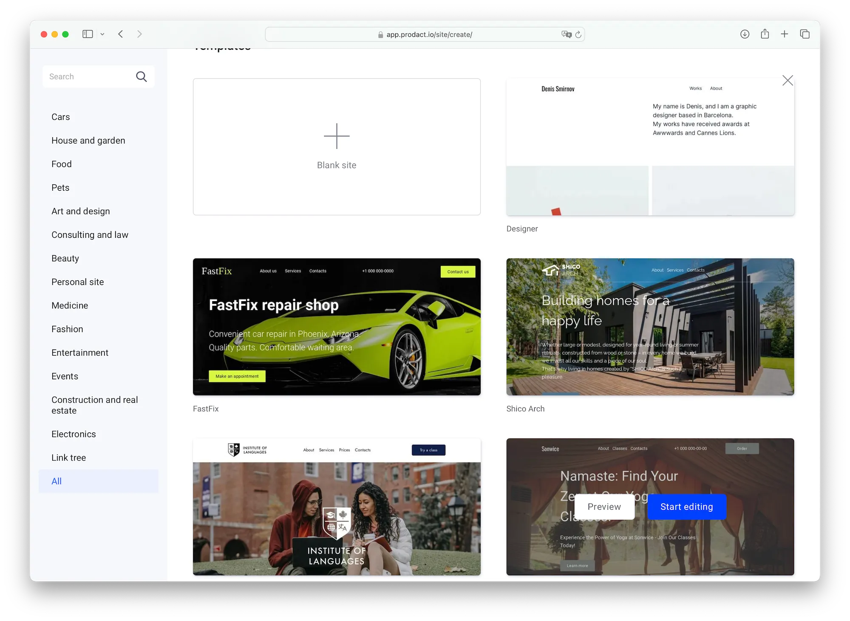850x621 pixels.
Task: Show the tab overview
Action: (805, 34)
